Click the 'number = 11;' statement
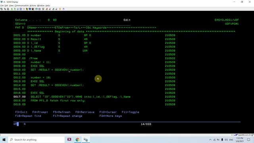The width and height of the screenshot is (254, 143). pyautogui.click(x=41, y=62)
